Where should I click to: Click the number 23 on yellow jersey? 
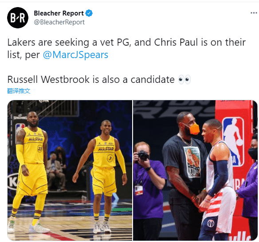coord(40,148)
